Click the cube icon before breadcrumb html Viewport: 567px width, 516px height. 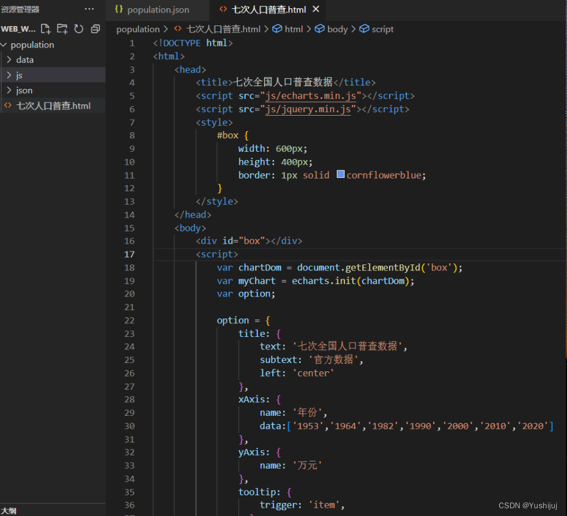tap(277, 28)
